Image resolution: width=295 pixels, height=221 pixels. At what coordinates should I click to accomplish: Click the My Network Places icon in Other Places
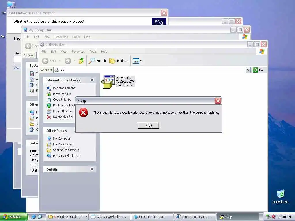49,156
